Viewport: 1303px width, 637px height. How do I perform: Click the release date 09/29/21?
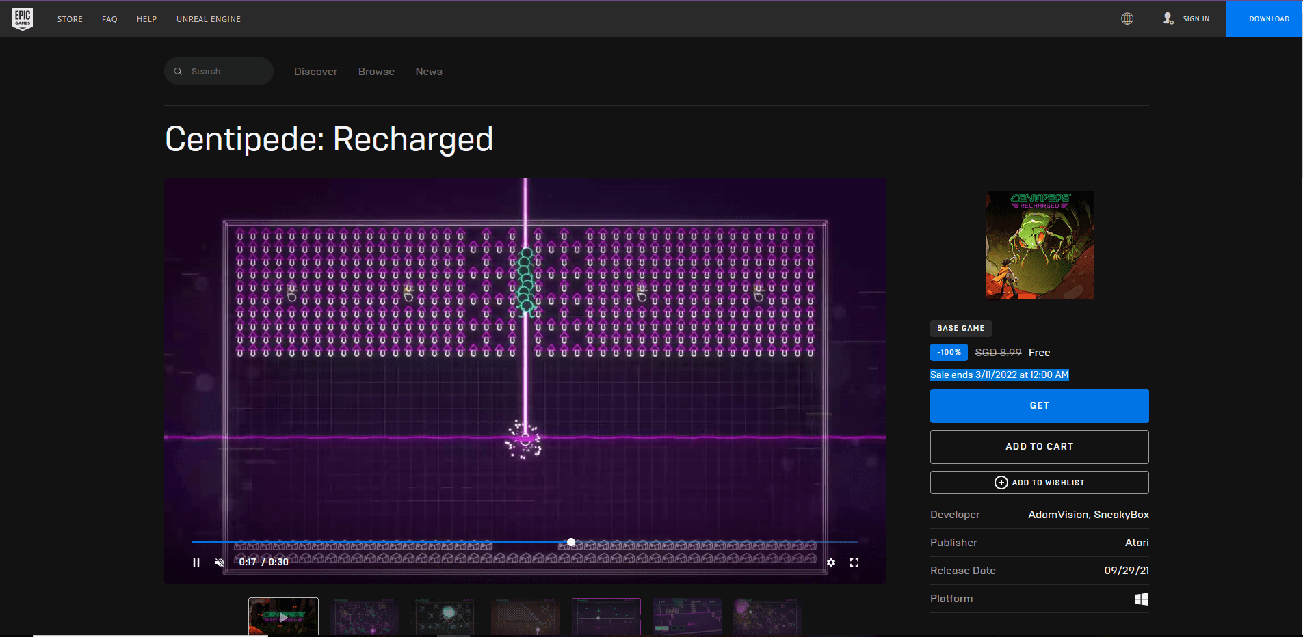click(1127, 571)
